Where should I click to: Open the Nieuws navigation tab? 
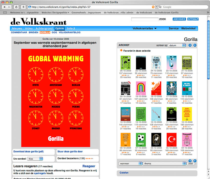click(x=17, y=28)
